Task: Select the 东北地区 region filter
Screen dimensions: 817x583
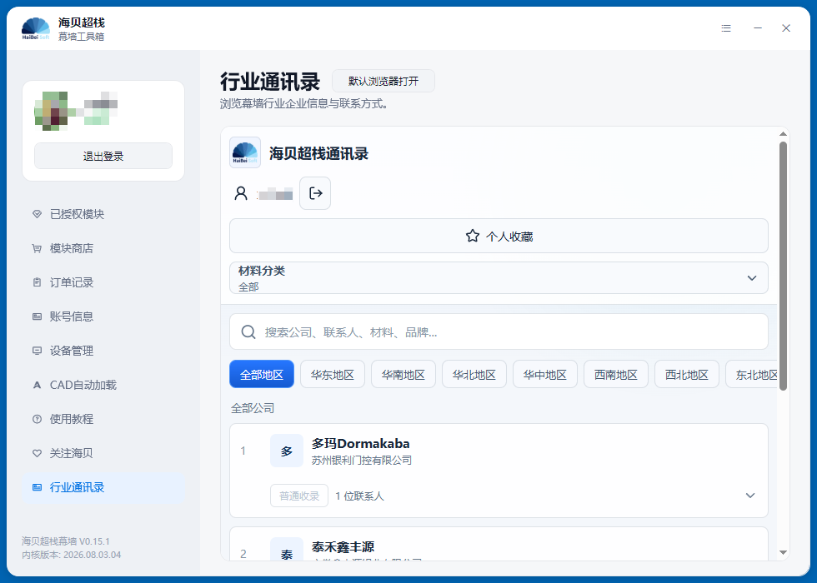Action: pos(751,374)
